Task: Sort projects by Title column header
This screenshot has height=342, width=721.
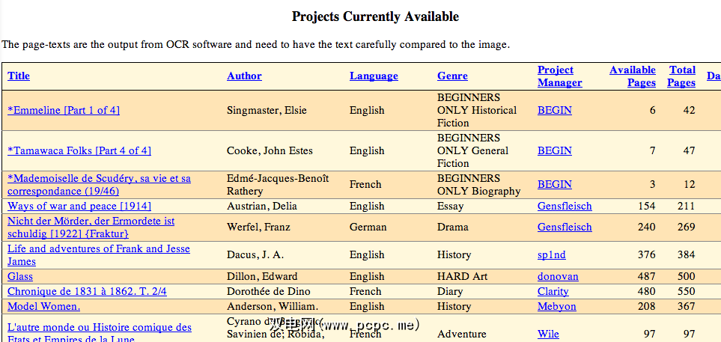Action: (x=19, y=76)
